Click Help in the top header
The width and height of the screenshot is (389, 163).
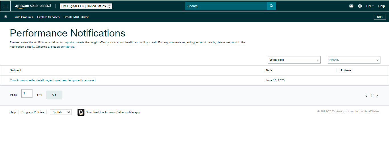(x=382, y=6)
